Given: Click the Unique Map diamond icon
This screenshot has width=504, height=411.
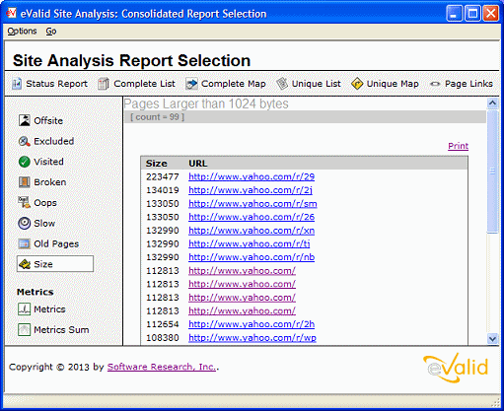Looking at the screenshot, I should click(357, 84).
